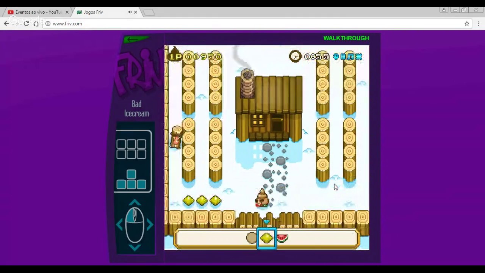Click the arrow keys diagram
485x273 pixels.
tap(131, 180)
